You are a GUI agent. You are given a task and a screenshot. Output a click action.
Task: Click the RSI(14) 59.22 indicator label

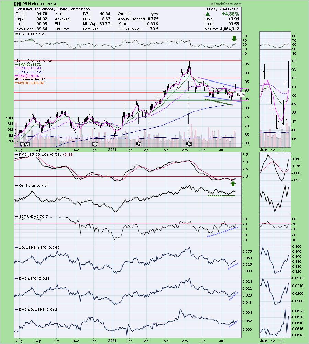point(32,34)
